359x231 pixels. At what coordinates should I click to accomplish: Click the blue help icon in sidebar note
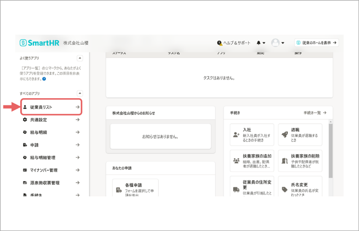pyautogui.click(x=44, y=79)
